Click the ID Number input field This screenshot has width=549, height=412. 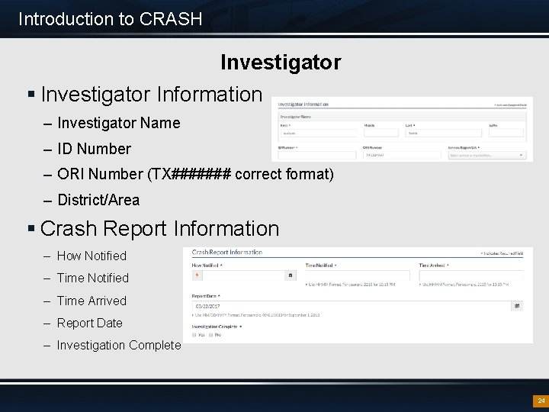(x=317, y=155)
